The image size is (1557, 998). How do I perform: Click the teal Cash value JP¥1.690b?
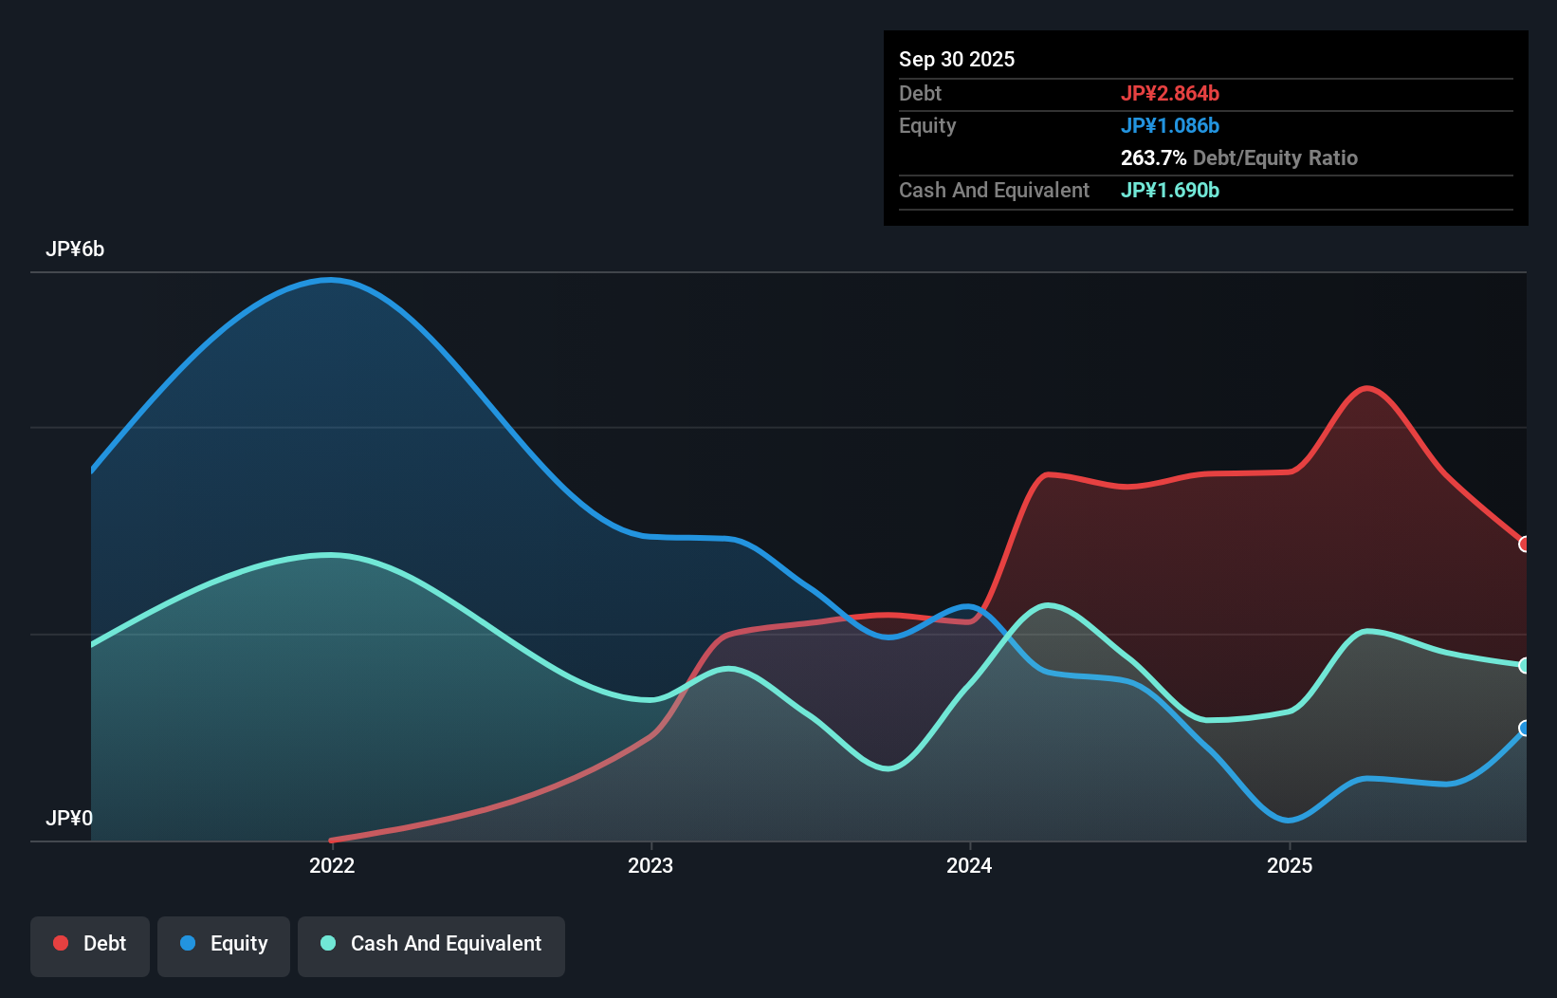click(x=1169, y=190)
